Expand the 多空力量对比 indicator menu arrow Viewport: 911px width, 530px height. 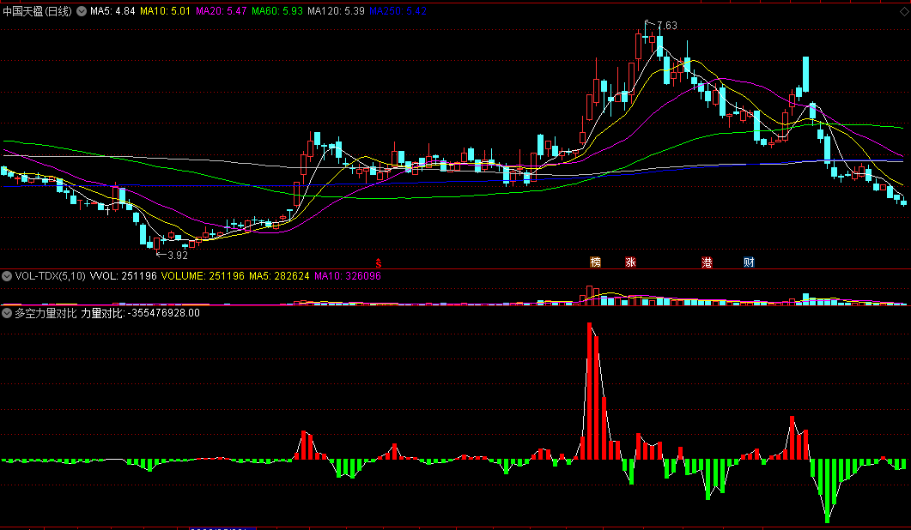click(7, 313)
